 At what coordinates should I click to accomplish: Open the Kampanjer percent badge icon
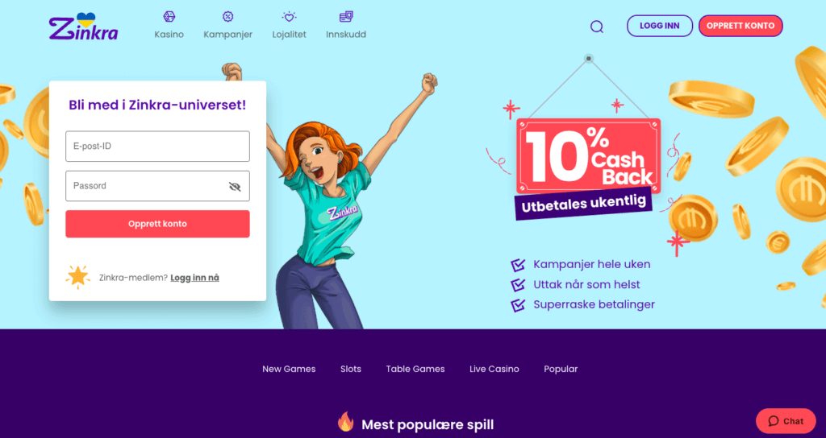tap(227, 17)
